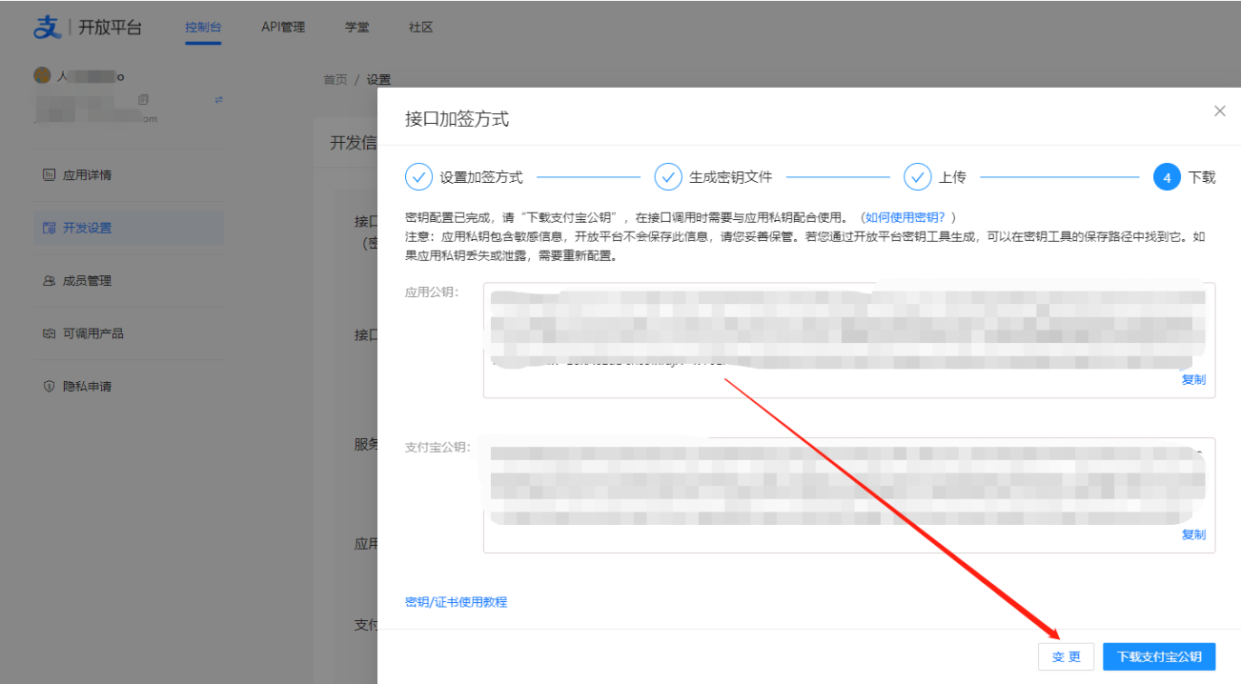
Task: Open 成员管理 in the sidebar
Action: pos(87,281)
